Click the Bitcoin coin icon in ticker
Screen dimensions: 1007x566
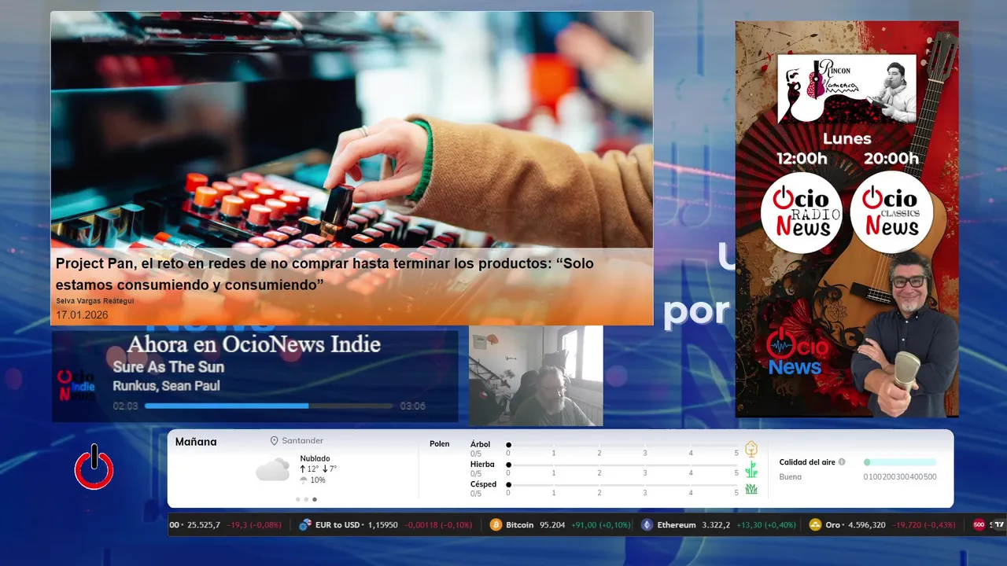496,524
